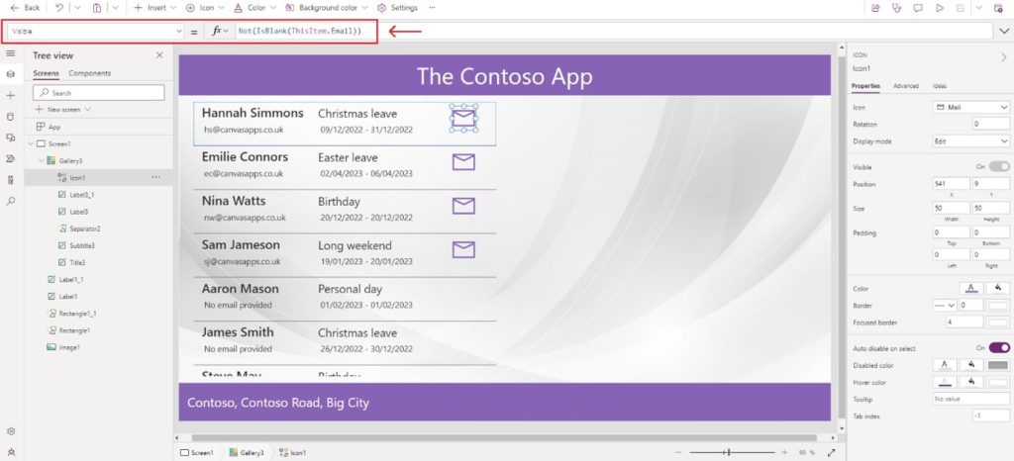Switch to the Components tab
The width and height of the screenshot is (1014, 461).
90,73
